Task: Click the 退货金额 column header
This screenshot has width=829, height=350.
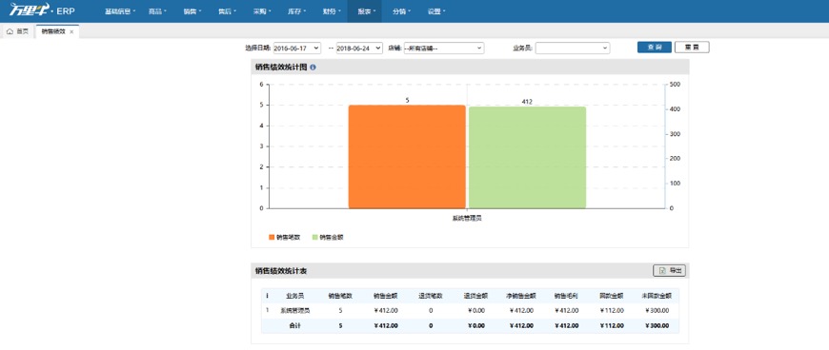Action: click(x=475, y=296)
